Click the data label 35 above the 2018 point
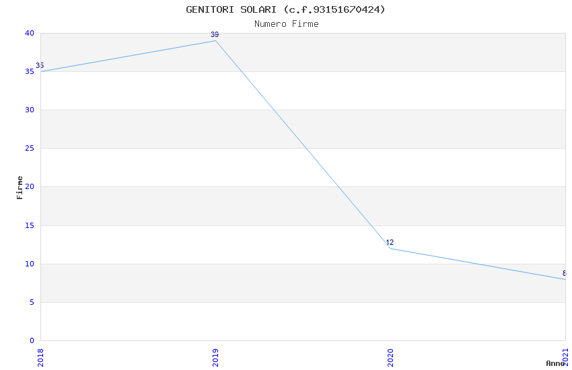Viewport: 572px width, 370px height. (40, 66)
